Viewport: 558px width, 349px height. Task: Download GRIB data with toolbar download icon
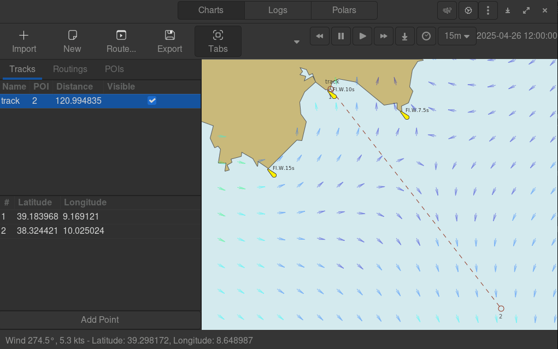click(405, 36)
